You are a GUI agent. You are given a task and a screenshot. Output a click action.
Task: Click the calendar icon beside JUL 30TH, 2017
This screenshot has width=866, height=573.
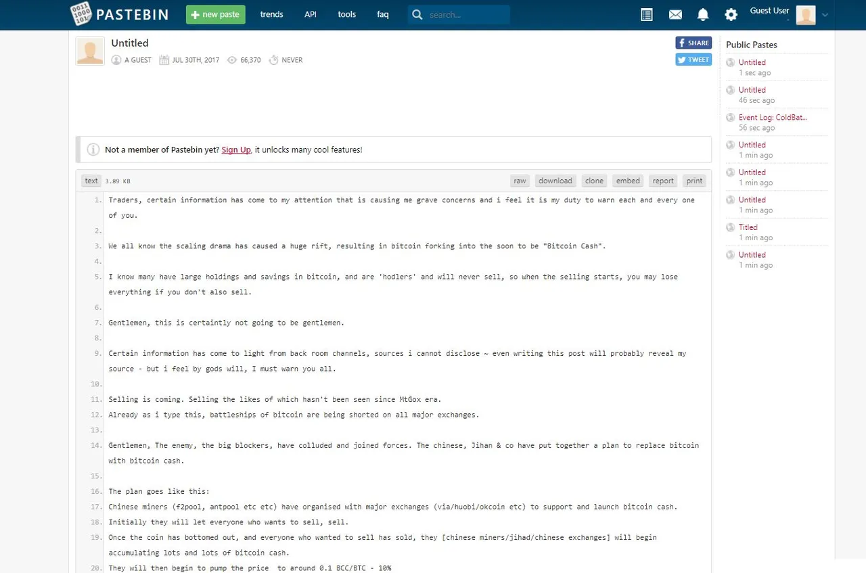(x=164, y=60)
